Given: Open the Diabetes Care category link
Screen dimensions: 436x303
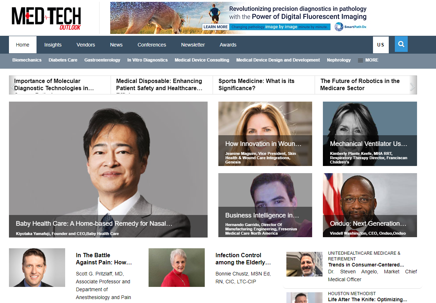Looking at the screenshot, I should [x=63, y=60].
